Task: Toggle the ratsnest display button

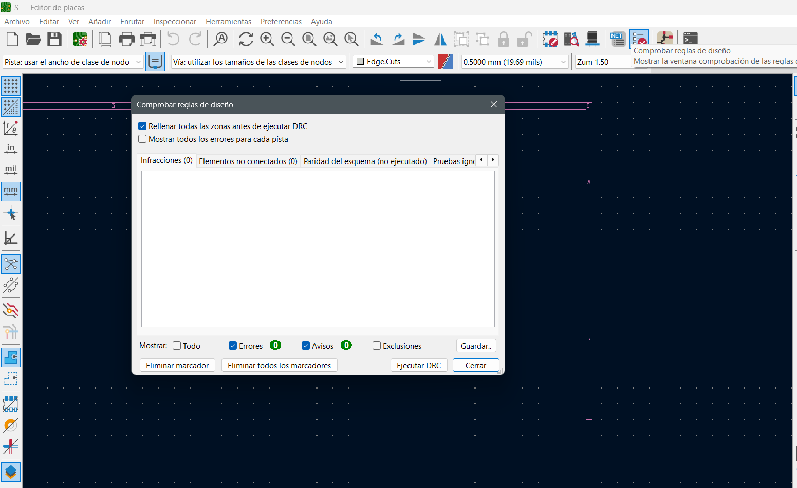Action: pos(11,264)
